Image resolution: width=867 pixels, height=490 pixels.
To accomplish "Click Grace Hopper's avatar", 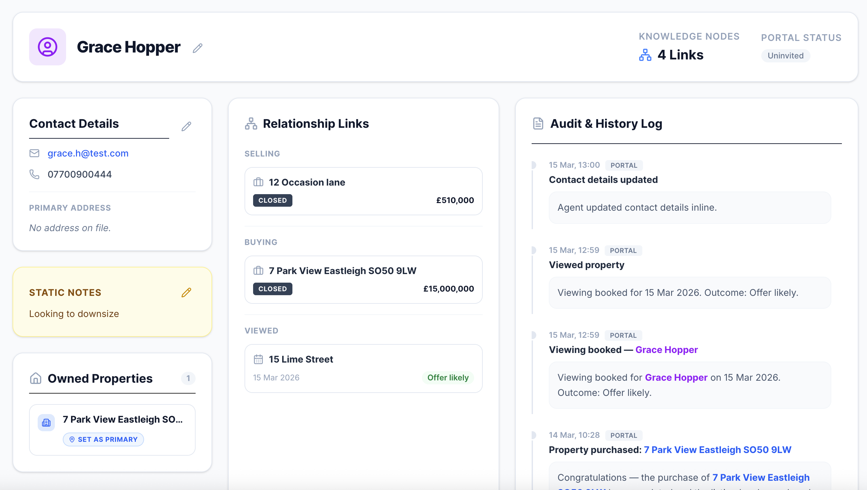I will click(48, 47).
